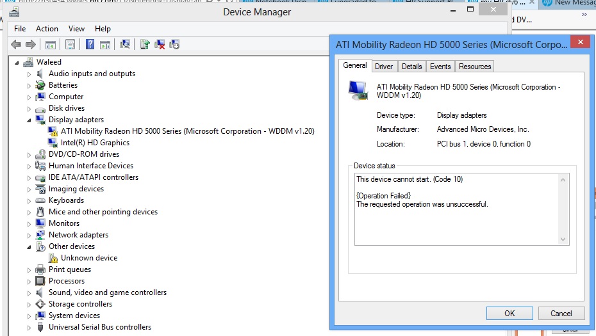Click the Disable device toolbar icon with down arrow

(x=174, y=44)
